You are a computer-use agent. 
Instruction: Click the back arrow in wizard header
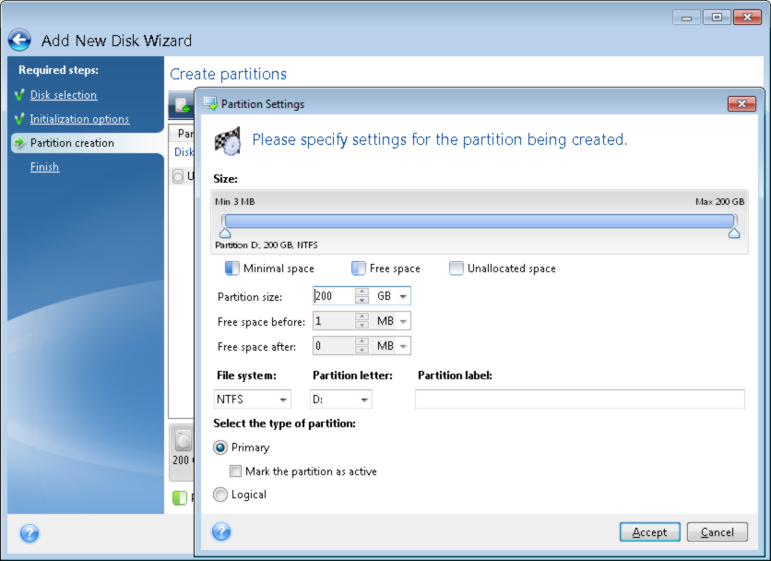(19, 41)
